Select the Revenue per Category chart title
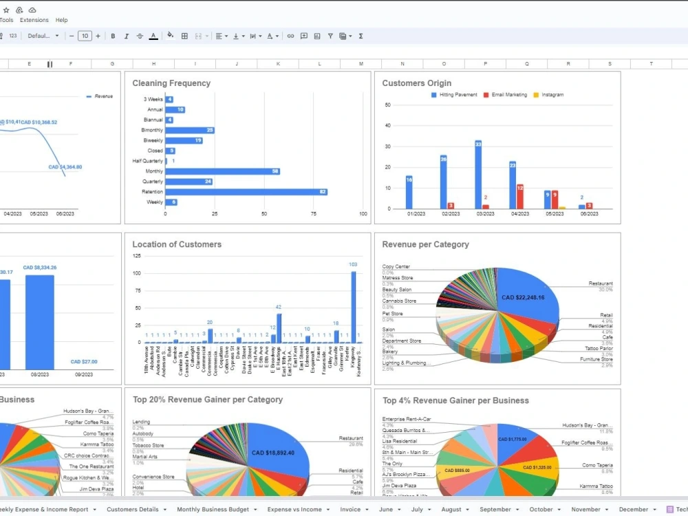Viewport: 688px width, 516px height. 425,244
